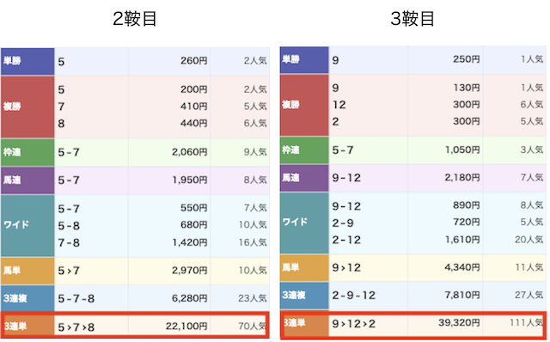
Task: Click the 5>7>8 combination
Action: (x=76, y=327)
